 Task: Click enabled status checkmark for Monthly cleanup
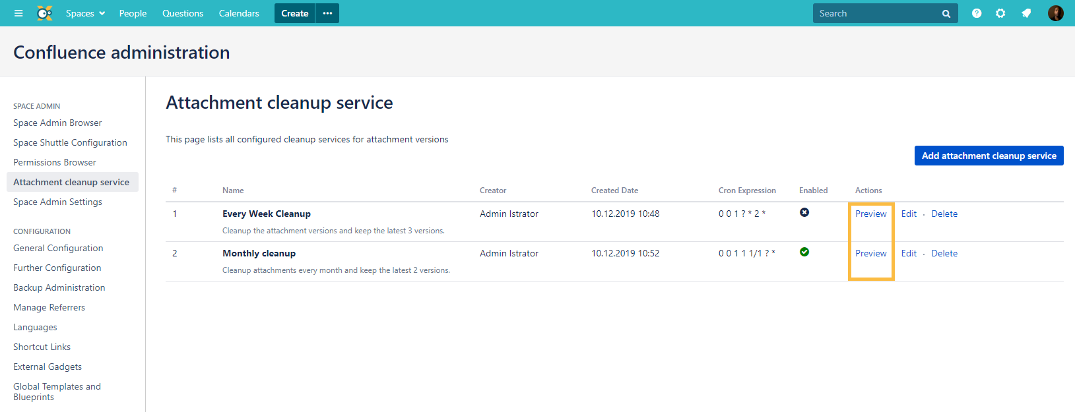click(804, 252)
